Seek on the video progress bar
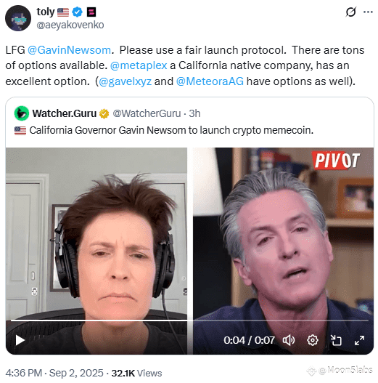Viewport: 378px width, 383px height. [189, 320]
